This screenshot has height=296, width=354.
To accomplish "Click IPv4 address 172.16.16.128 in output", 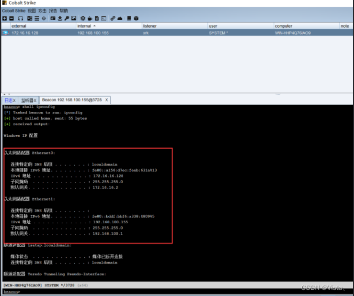I will (x=108, y=176).
